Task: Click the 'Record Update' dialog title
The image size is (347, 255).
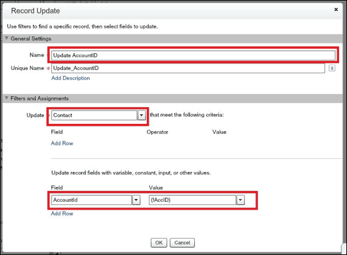Action: click(x=35, y=11)
